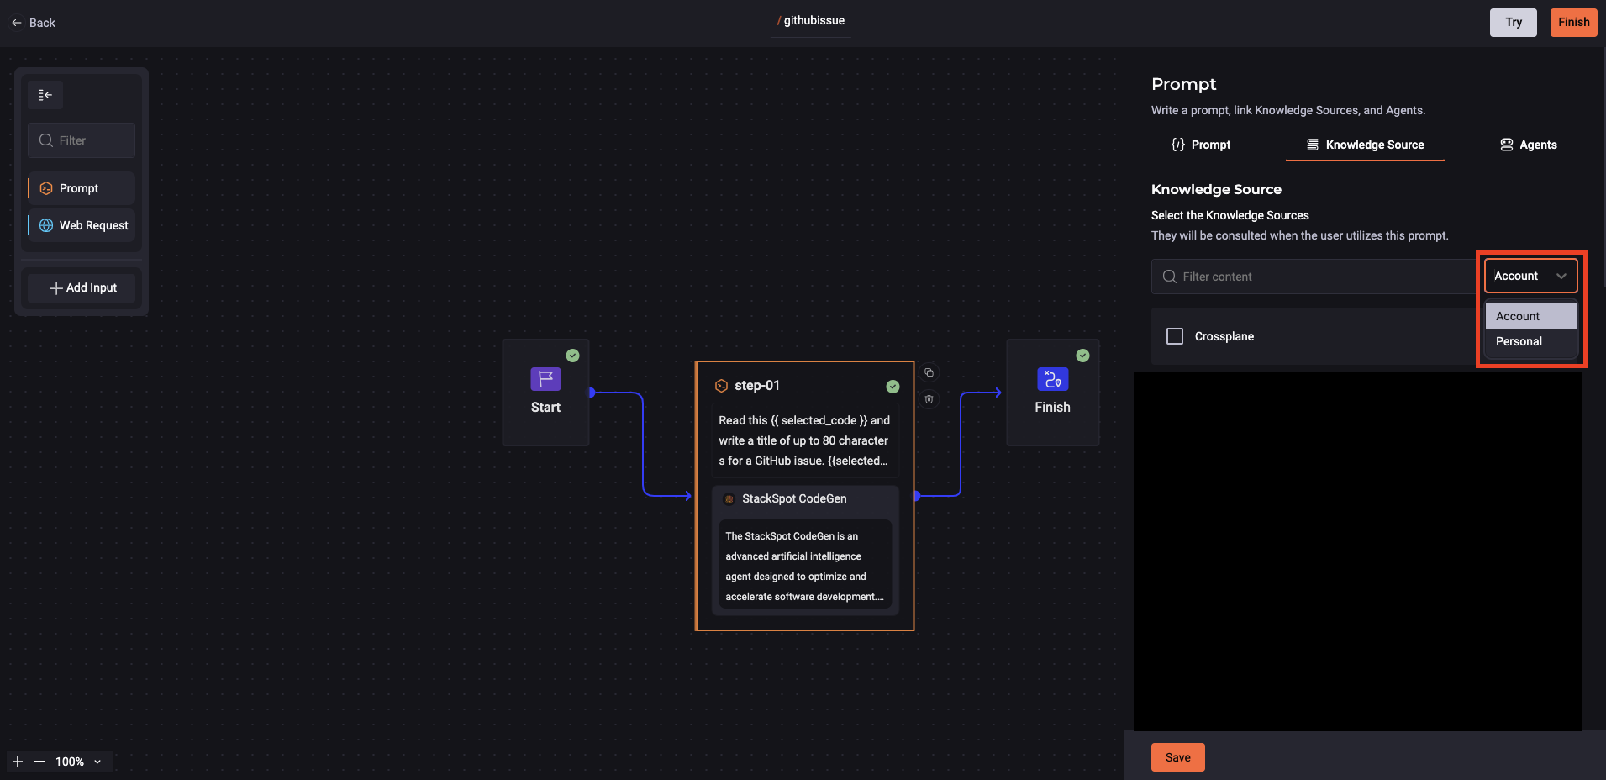The height and width of the screenshot is (780, 1606).
Task: Duplicate the step-01 node
Action: pos(929,372)
